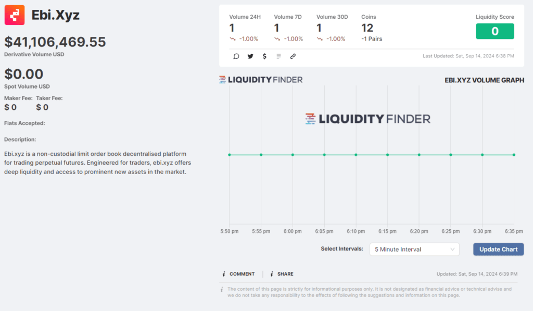Click the info icon beside SHARE

tap(272, 274)
